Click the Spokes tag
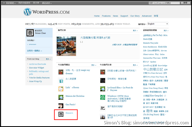 (x=153, y=62)
